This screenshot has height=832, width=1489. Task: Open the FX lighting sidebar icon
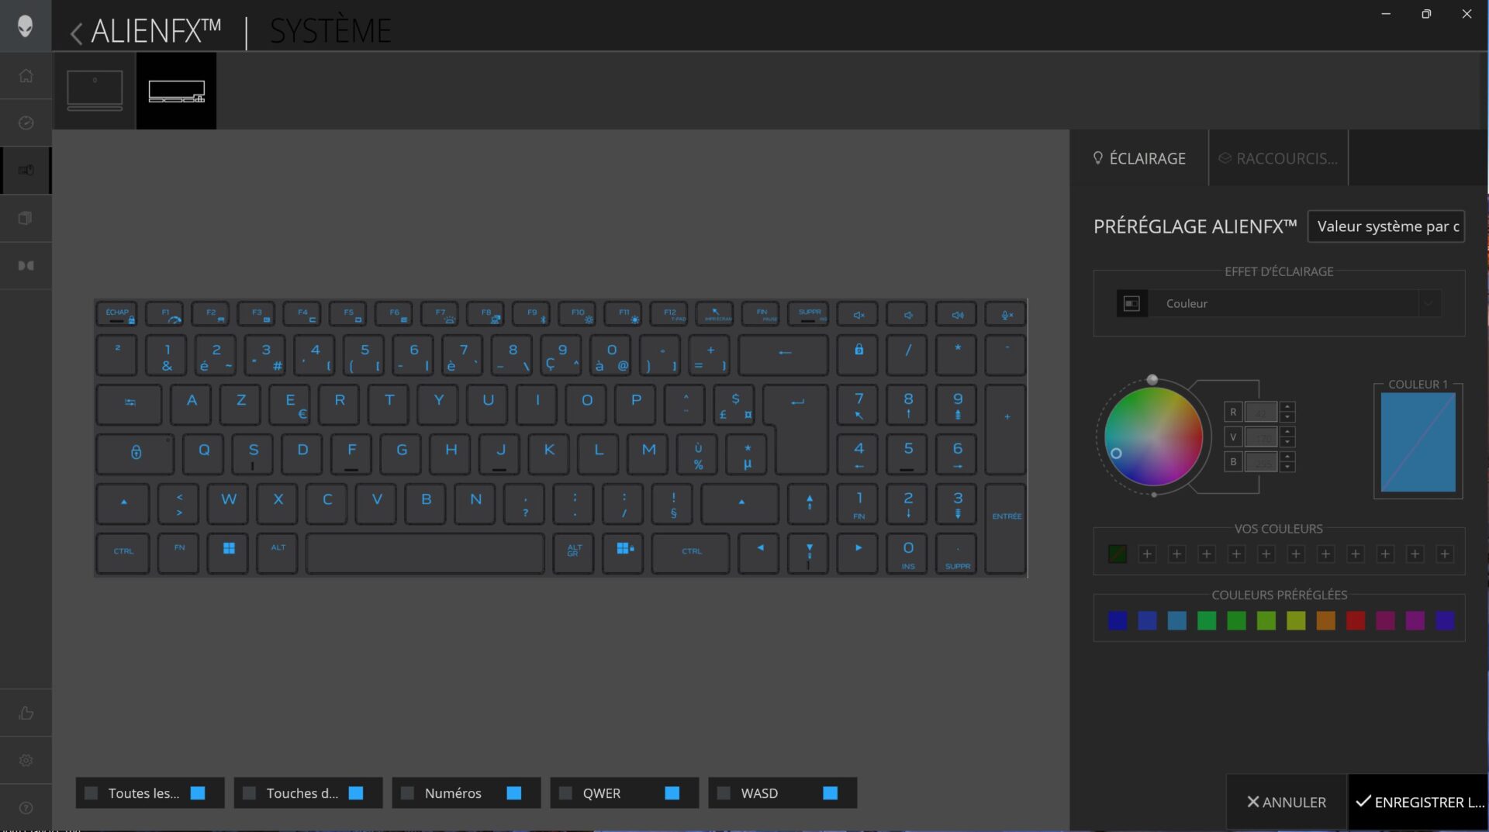[26, 170]
